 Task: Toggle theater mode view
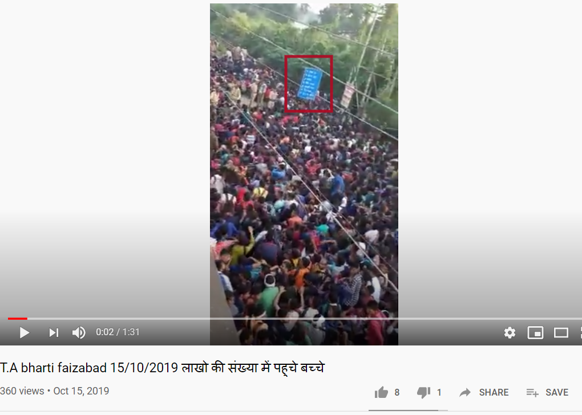click(561, 332)
